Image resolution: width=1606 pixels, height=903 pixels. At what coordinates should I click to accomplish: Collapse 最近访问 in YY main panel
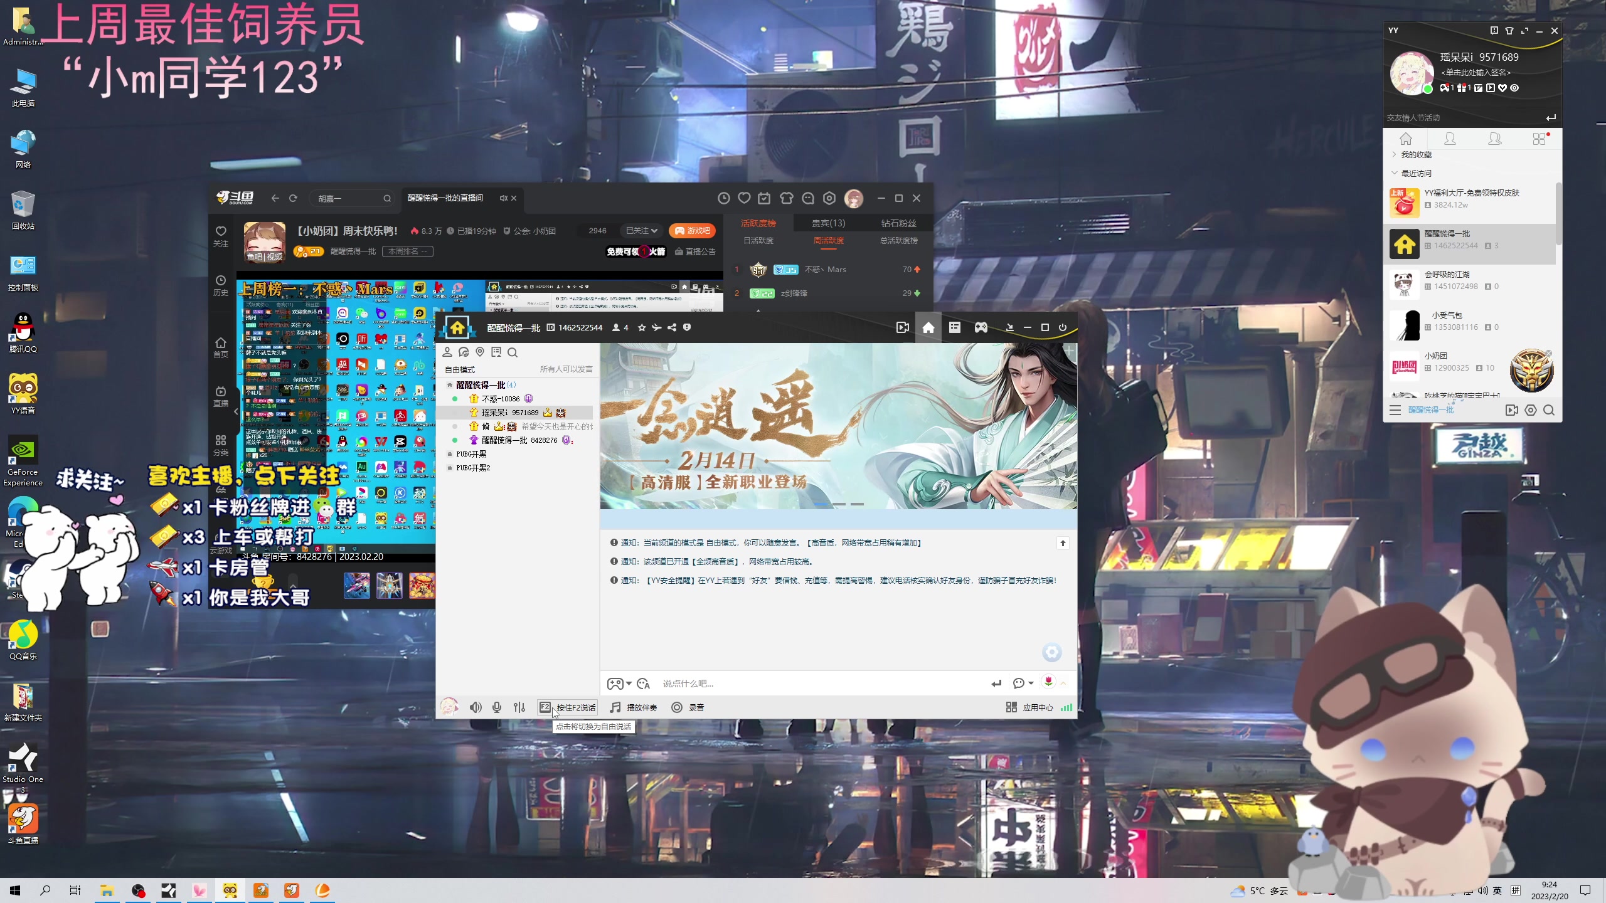tap(1416, 173)
